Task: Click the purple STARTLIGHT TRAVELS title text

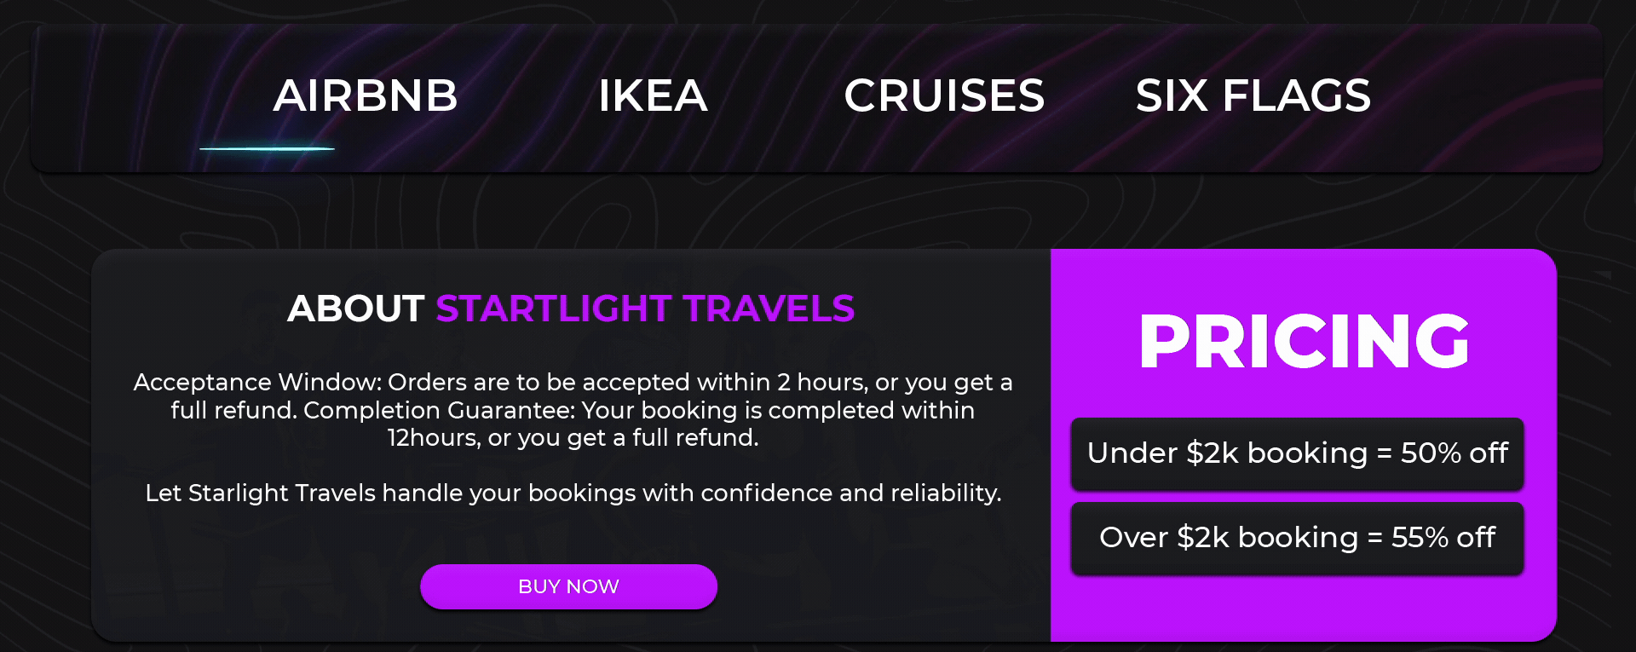Action: 645,309
